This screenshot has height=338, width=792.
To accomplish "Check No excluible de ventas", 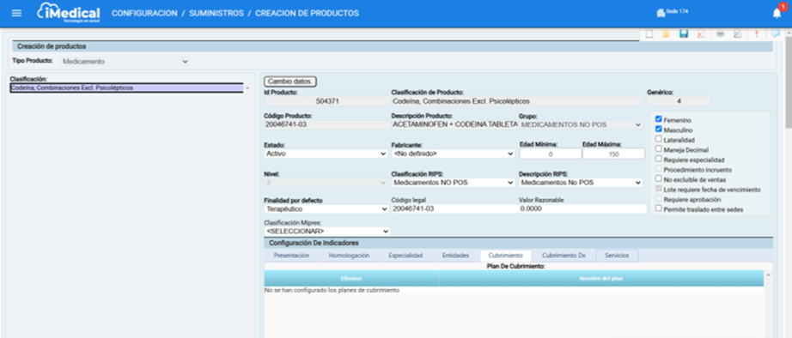I will (x=659, y=178).
